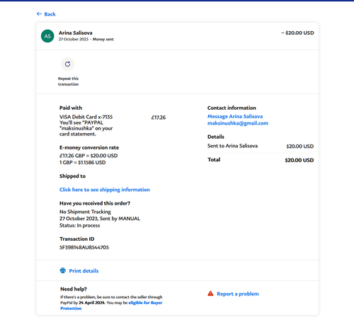Viewport: 354px width, 335px height.
Task: Open Click here to see shipping information
Action: point(105,190)
